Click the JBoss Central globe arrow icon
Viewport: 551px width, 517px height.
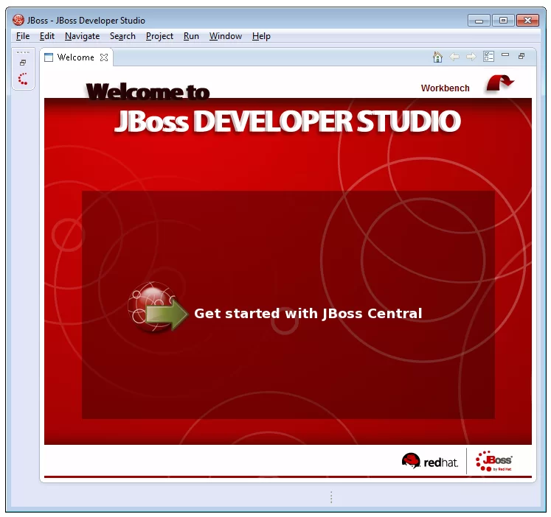point(158,308)
